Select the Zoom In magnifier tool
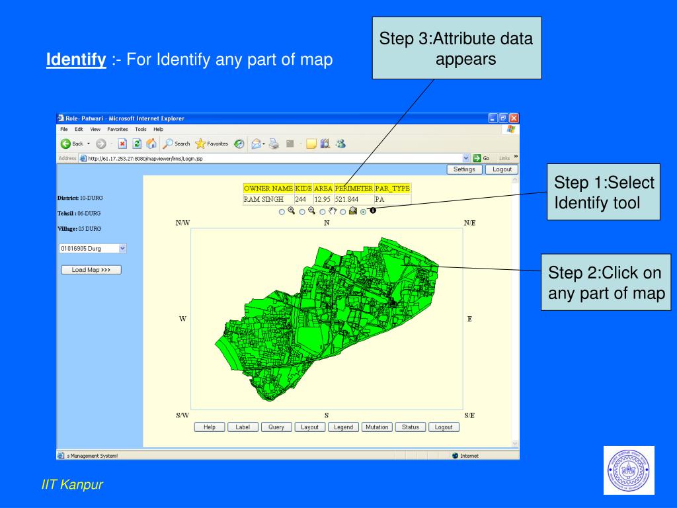This screenshot has height=508, width=677. (291, 210)
